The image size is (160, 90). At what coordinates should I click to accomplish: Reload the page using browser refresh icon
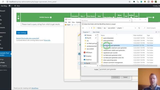pos(3,2)
